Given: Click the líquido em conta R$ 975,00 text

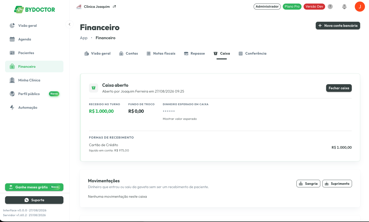Looking at the screenshot, I should point(109,150).
